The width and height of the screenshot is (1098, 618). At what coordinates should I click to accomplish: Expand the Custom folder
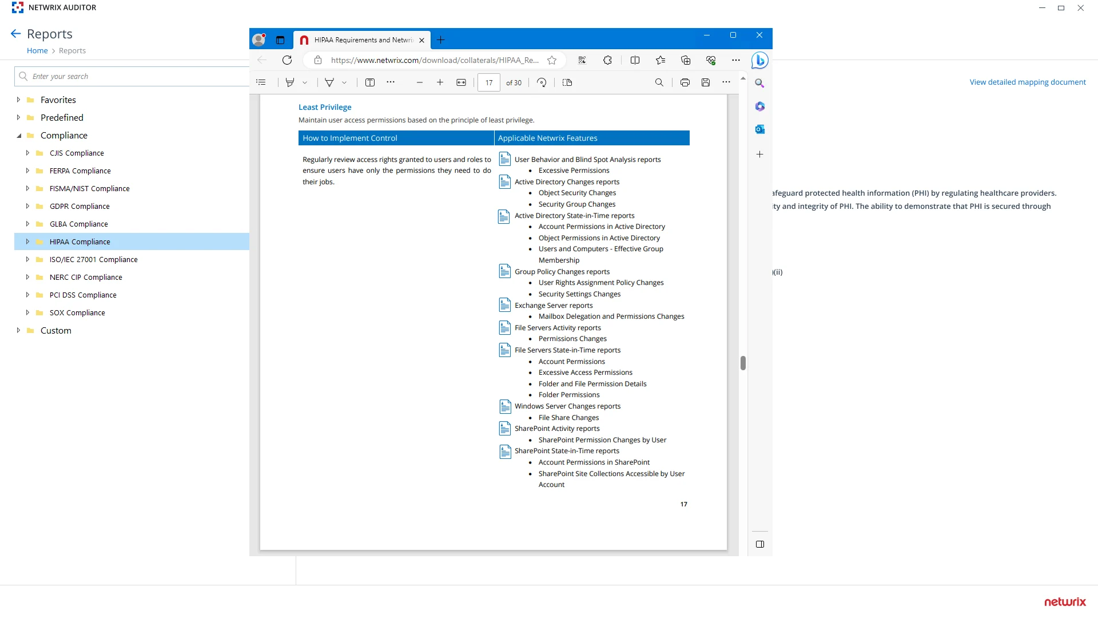pos(18,330)
